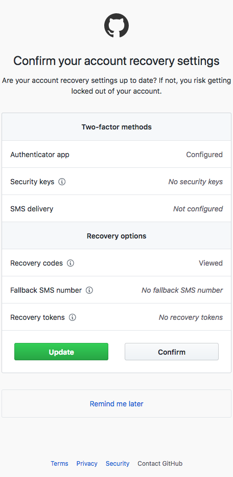Select the Recovery options section header
Image resolution: width=233 pixels, height=477 pixels.
click(x=116, y=236)
